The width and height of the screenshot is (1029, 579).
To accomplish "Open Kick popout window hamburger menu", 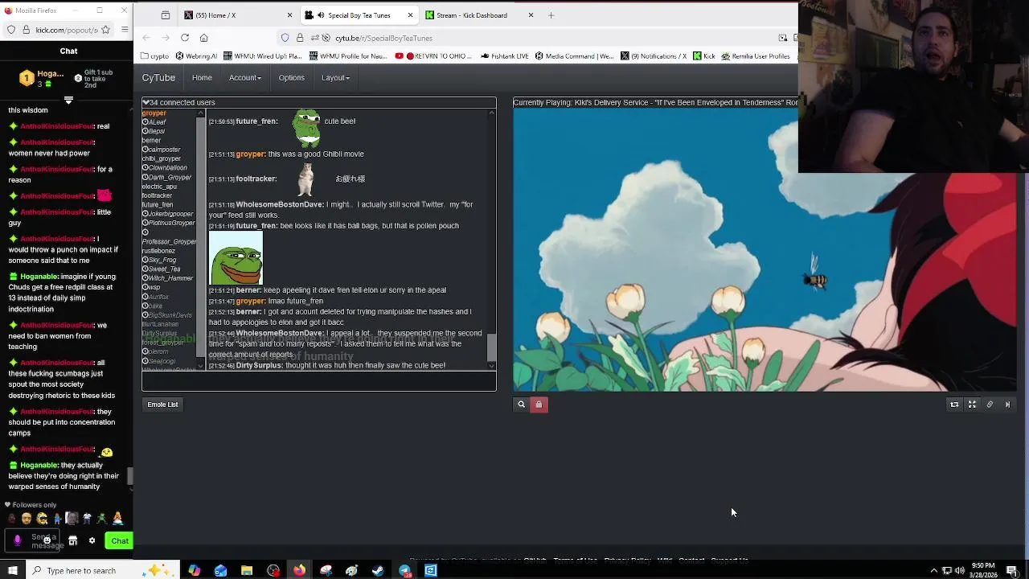I will 125,30.
